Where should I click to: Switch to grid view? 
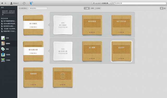[162, 8]
